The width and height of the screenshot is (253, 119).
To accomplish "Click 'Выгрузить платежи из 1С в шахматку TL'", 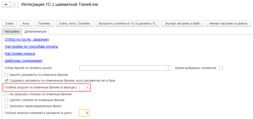I will [127, 23].
